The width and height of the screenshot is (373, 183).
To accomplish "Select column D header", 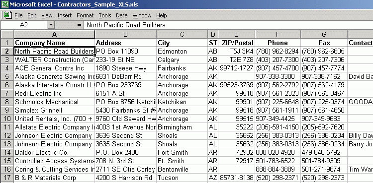I will [213, 34].
